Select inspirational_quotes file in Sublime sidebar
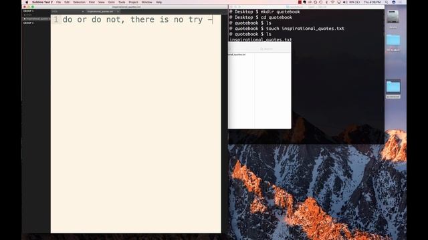The height and width of the screenshot is (240, 428). point(37,19)
